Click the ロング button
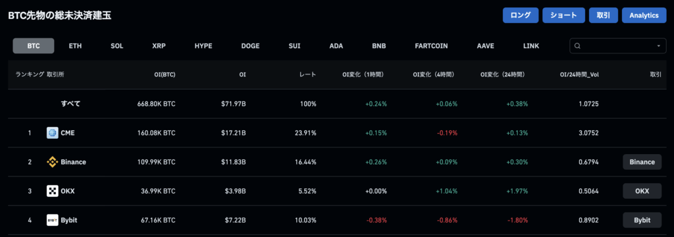Screen dimensions: 674x237 pyautogui.click(x=521, y=15)
